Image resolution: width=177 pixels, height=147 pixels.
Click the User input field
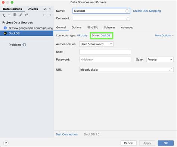[105, 52]
